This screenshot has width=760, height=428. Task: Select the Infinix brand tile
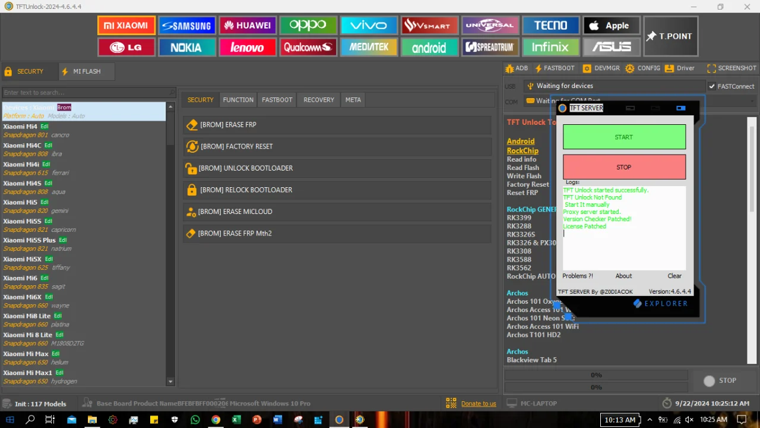[x=550, y=47]
